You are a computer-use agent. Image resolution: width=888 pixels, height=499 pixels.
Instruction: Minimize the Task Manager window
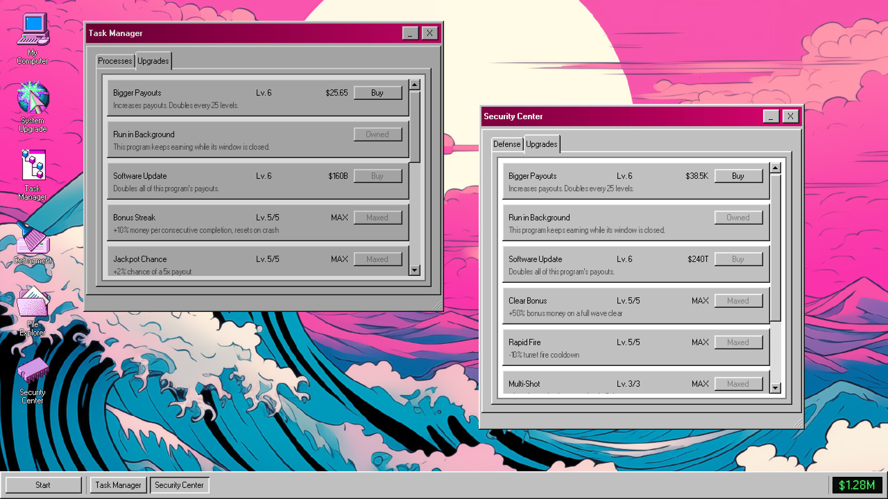tap(410, 33)
